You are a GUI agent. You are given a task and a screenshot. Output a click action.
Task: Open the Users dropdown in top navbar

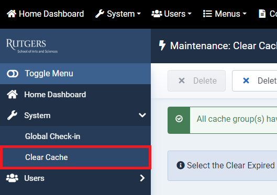(172, 14)
